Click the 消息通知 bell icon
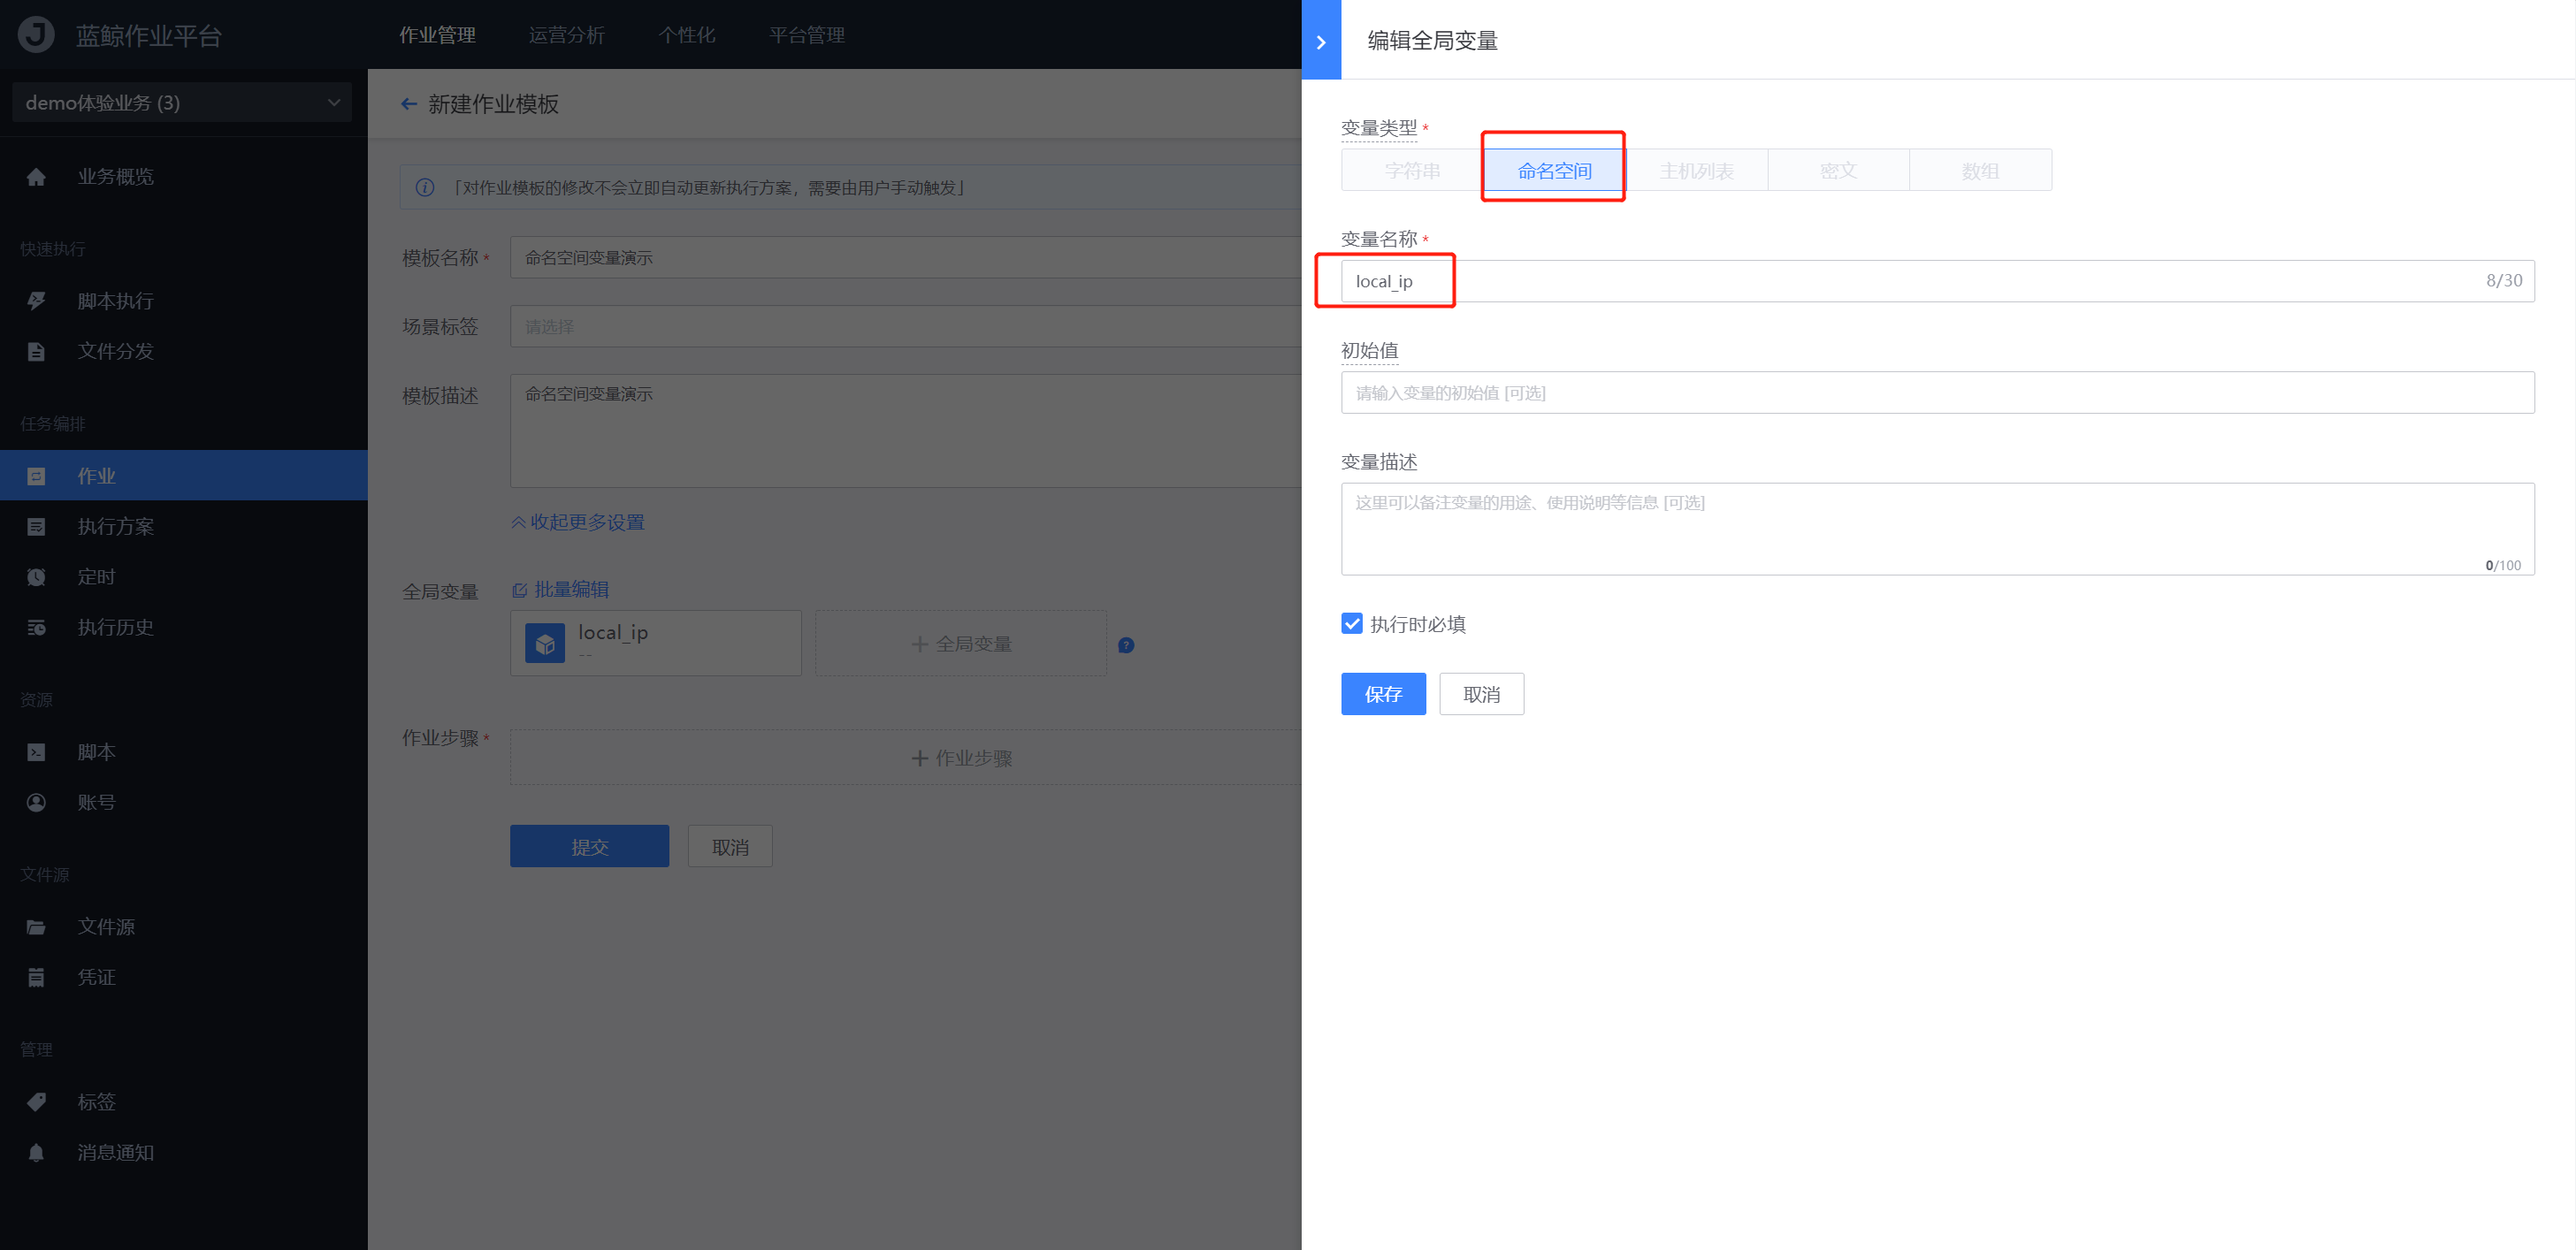 36,1152
